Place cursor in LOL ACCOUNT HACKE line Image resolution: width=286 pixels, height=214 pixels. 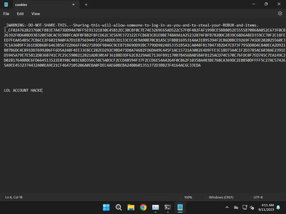pyautogui.click(x=23, y=90)
